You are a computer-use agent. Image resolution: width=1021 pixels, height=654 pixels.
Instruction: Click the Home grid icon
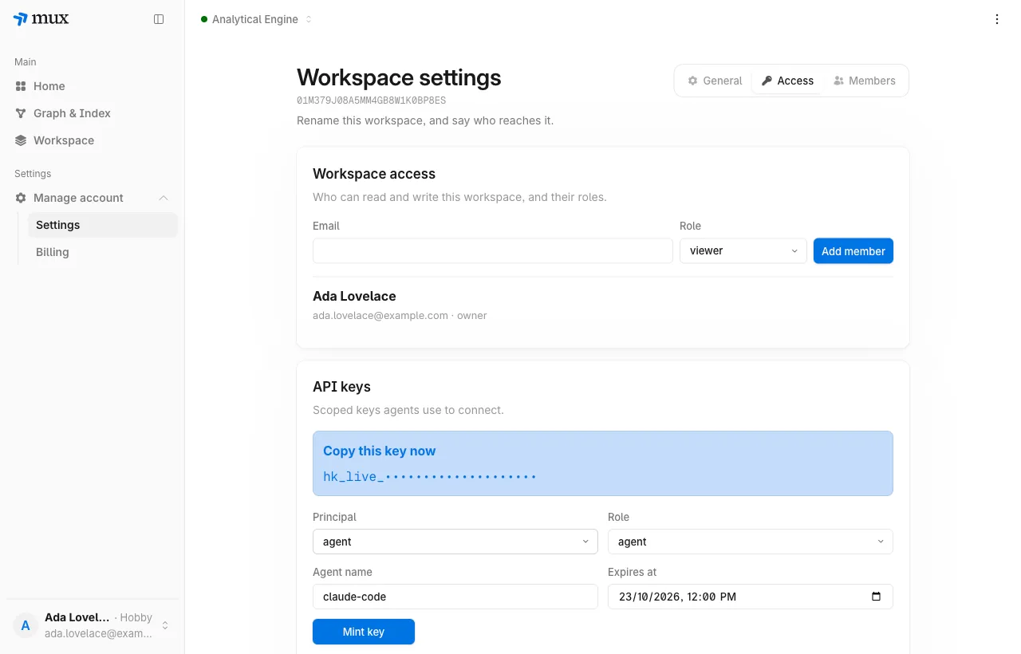pos(21,86)
